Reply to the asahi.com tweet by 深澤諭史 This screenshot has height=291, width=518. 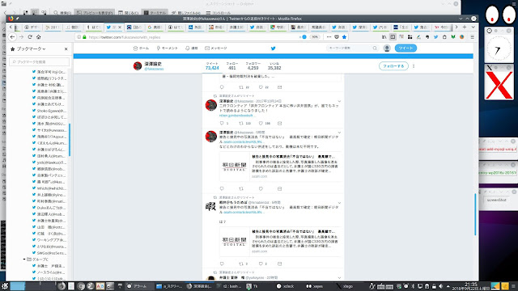222,188
